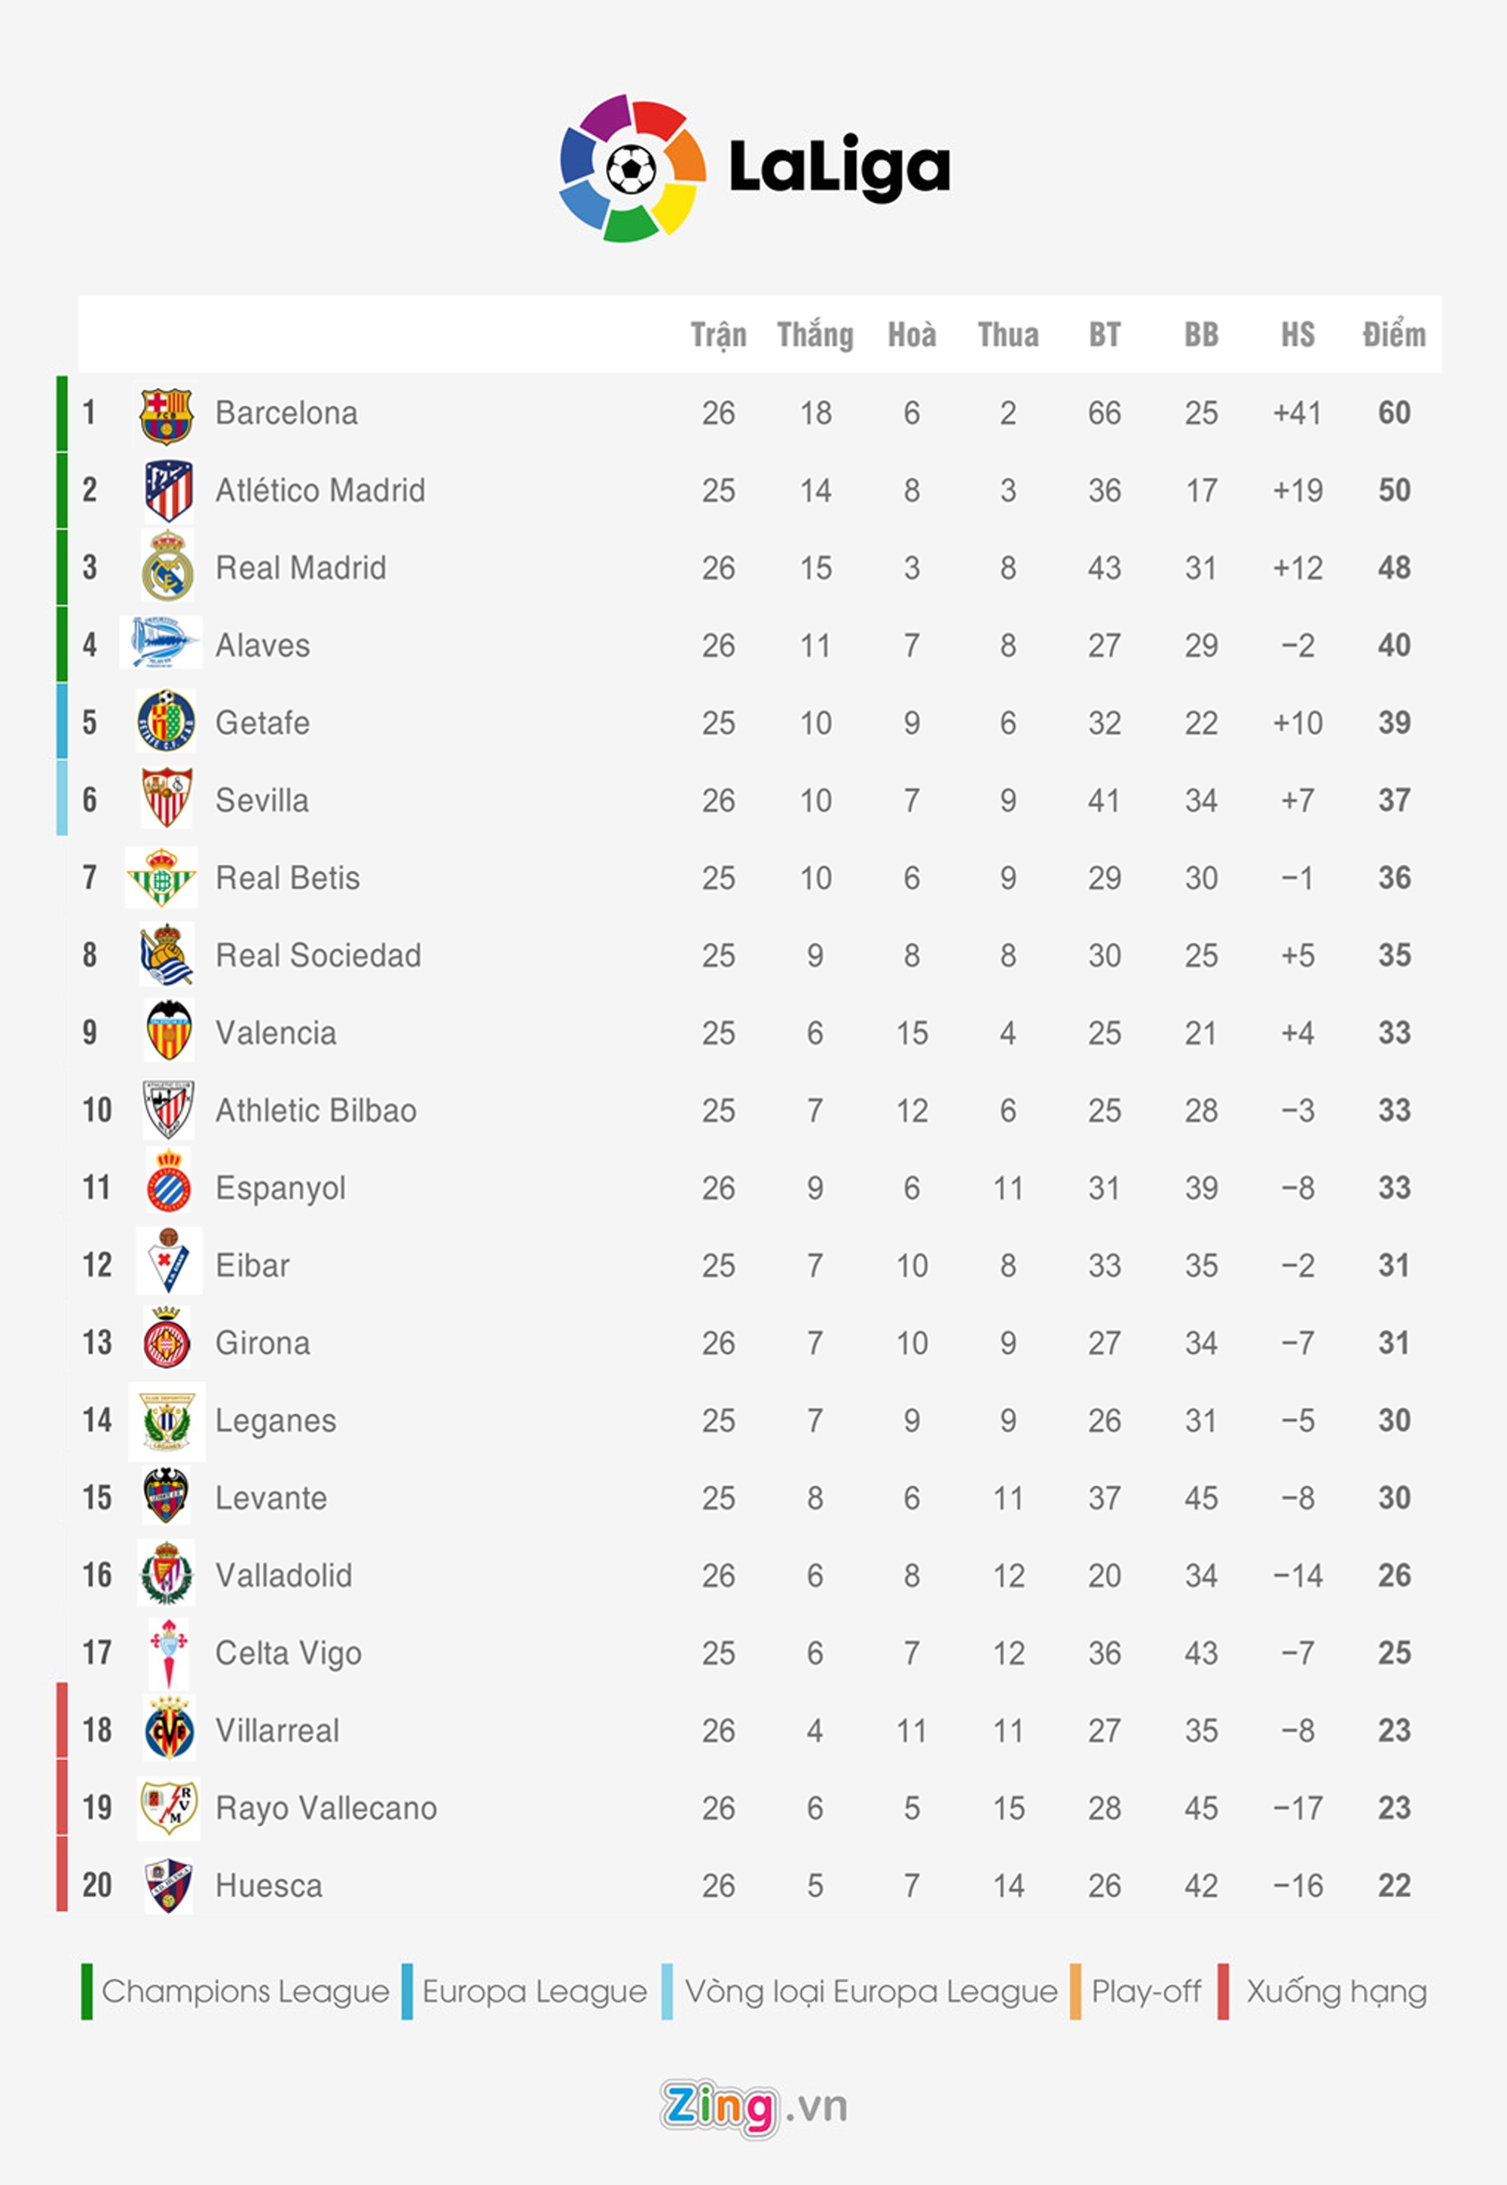1507x2185 pixels.
Task: Select the Villarreal yellow crest
Action: pos(169,1730)
